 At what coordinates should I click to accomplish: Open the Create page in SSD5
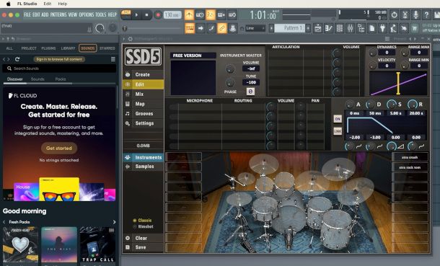click(143, 74)
